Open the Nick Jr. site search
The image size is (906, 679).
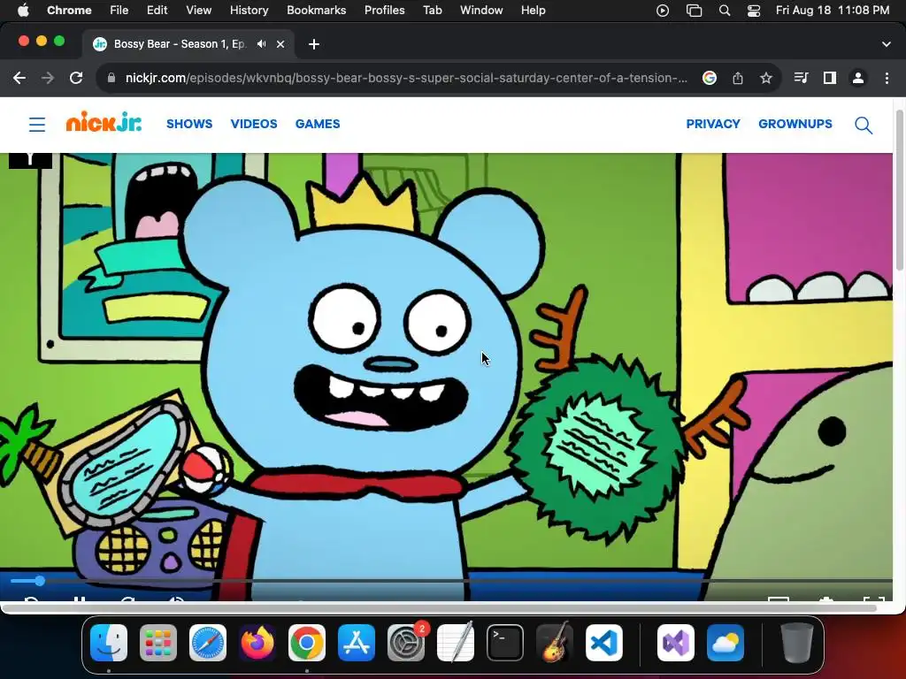[x=864, y=125]
